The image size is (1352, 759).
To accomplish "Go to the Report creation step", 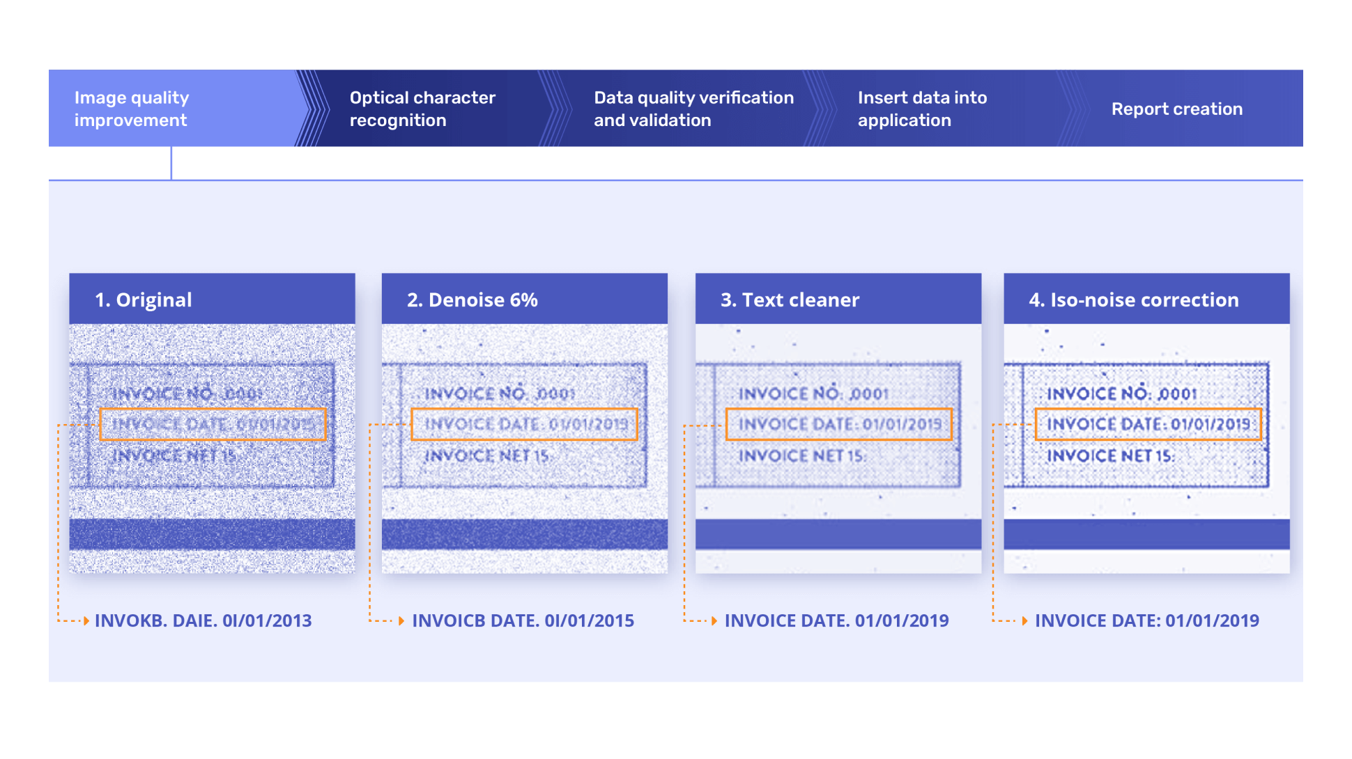I will 1176,109.
